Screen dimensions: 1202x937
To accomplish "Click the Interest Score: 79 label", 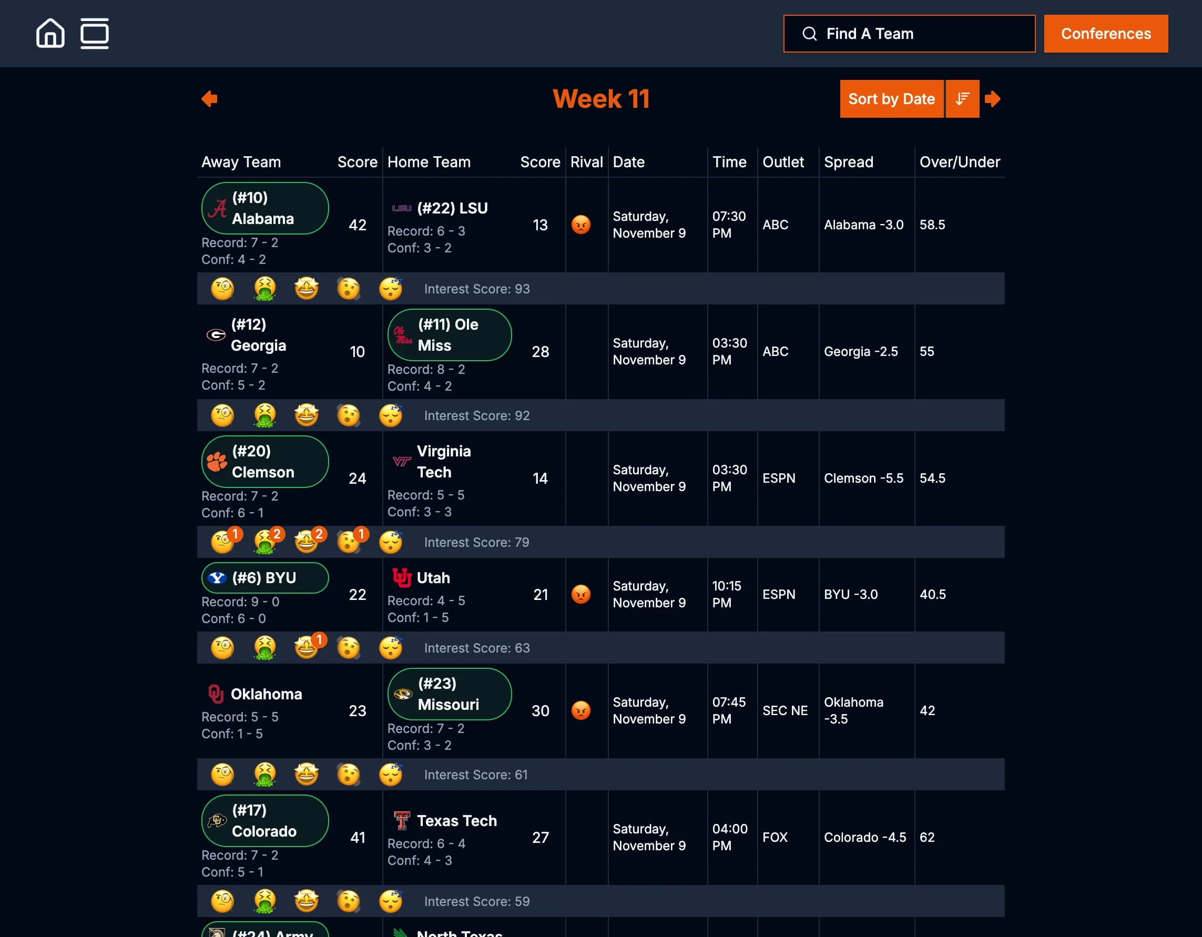I will pyautogui.click(x=476, y=542).
